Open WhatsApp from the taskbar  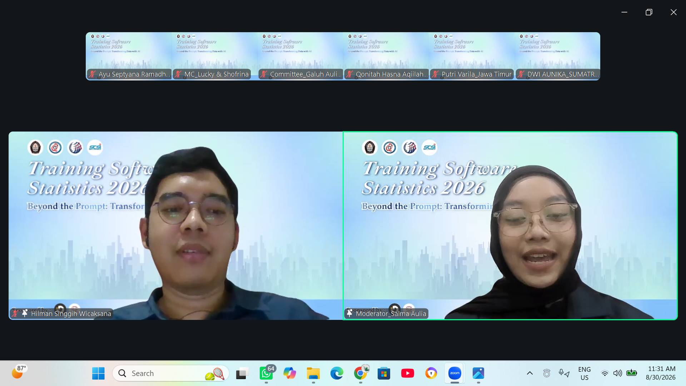coord(266,373)
